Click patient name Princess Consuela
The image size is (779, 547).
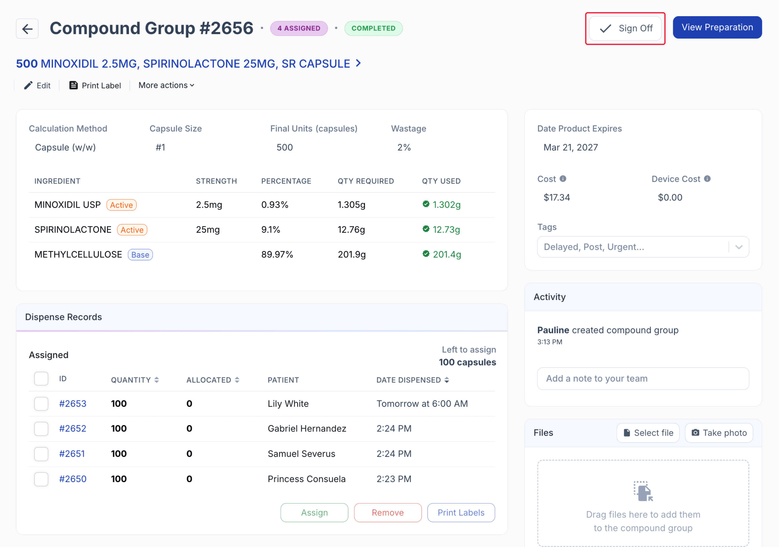pos(307,479)
